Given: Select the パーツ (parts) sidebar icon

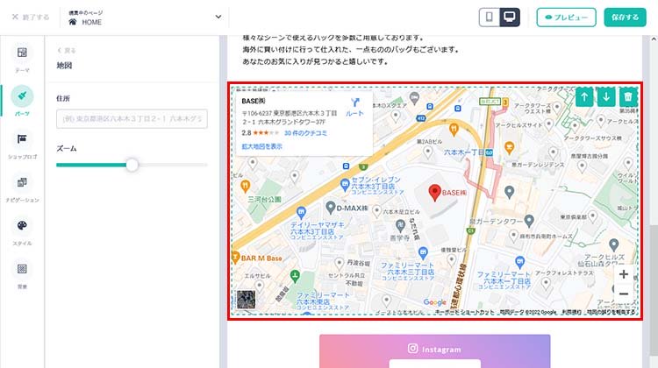Looking at the screenshot, I should 22,96.
